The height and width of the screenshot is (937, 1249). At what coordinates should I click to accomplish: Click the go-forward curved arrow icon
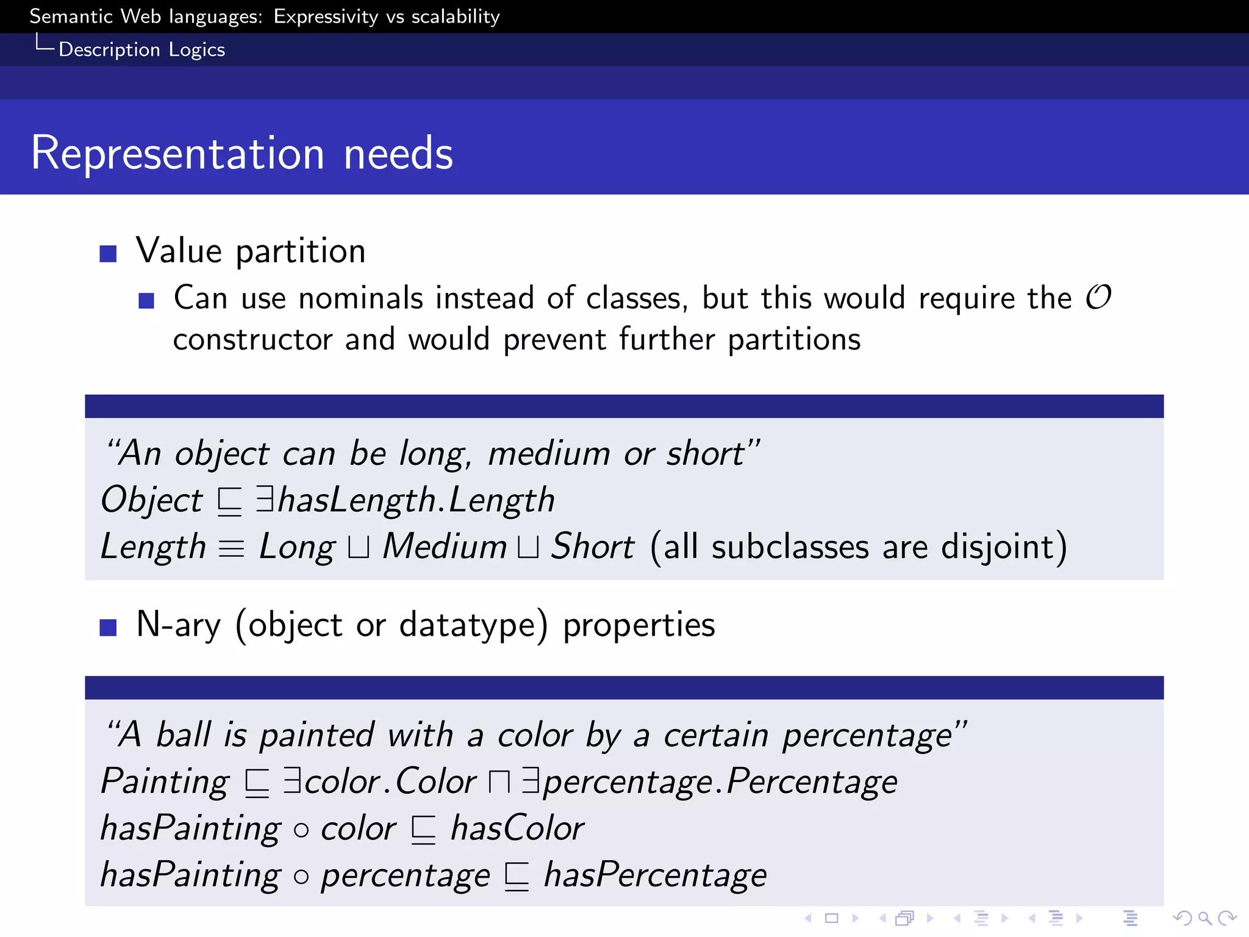1227,918
